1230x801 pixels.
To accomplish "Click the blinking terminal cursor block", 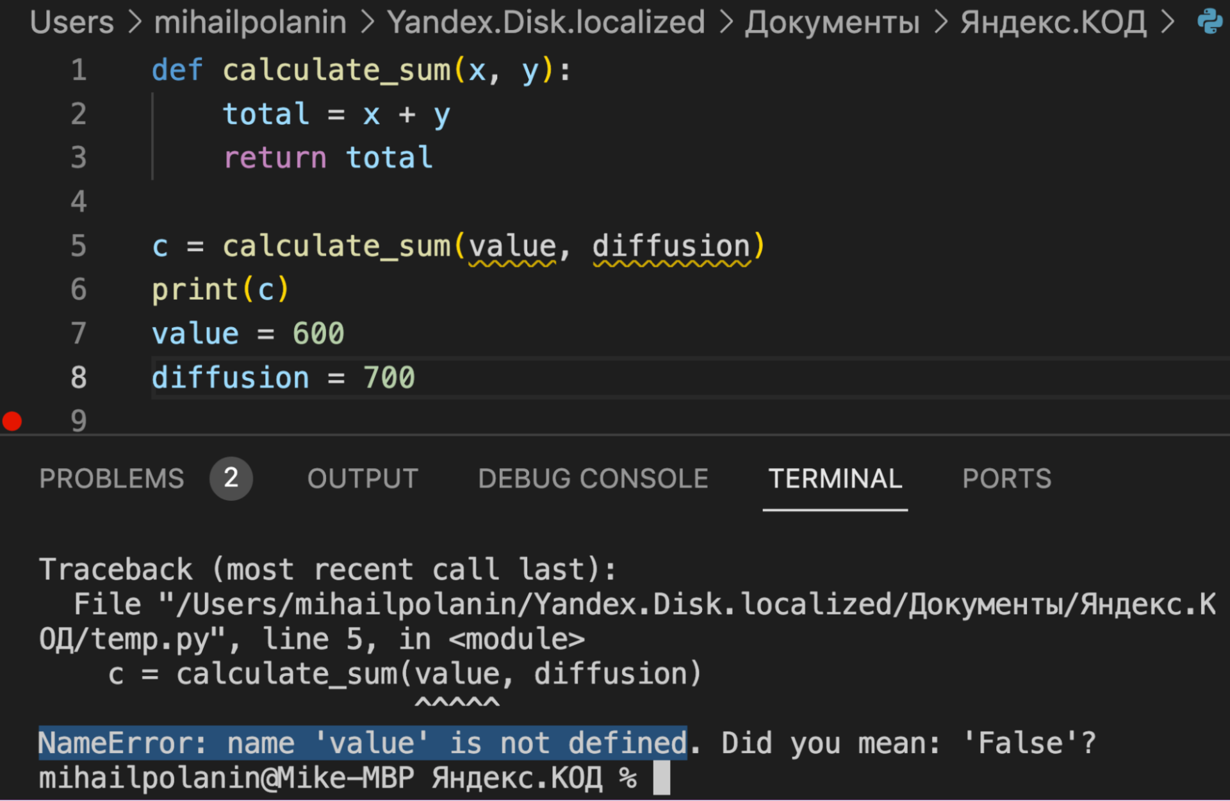I will [x=661, y=778].
